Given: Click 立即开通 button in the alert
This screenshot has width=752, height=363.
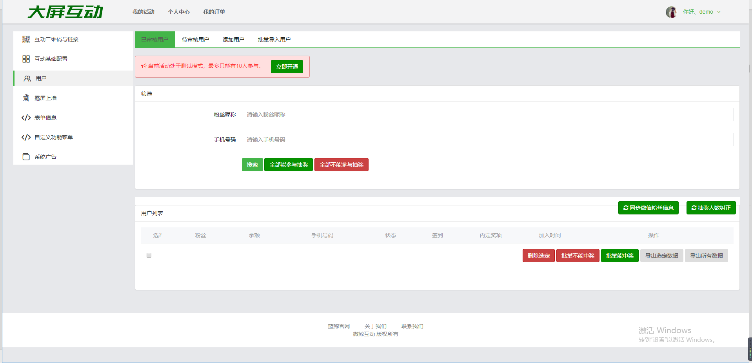Looking at the screenshot, I should (x=287, y=67).
